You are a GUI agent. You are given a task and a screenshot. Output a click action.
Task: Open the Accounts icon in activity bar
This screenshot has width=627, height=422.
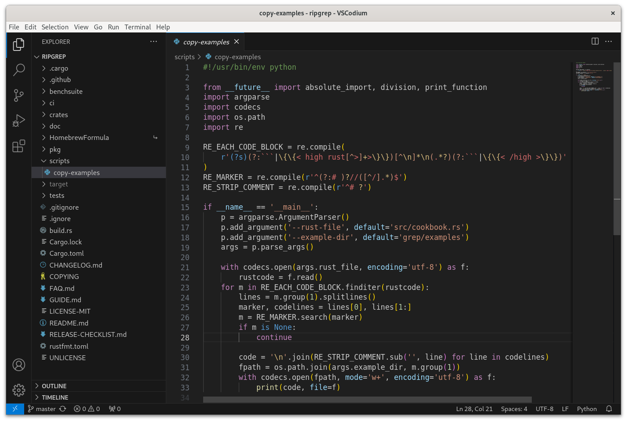point(18,365)
